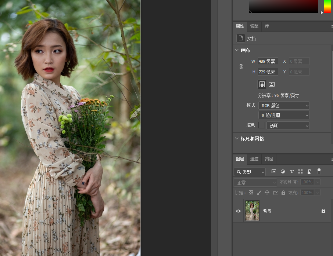The width and height of the screenshot is (333, 256).
Task: Click the lock icon on 背景 layer
Action: (x=323, y=211)
